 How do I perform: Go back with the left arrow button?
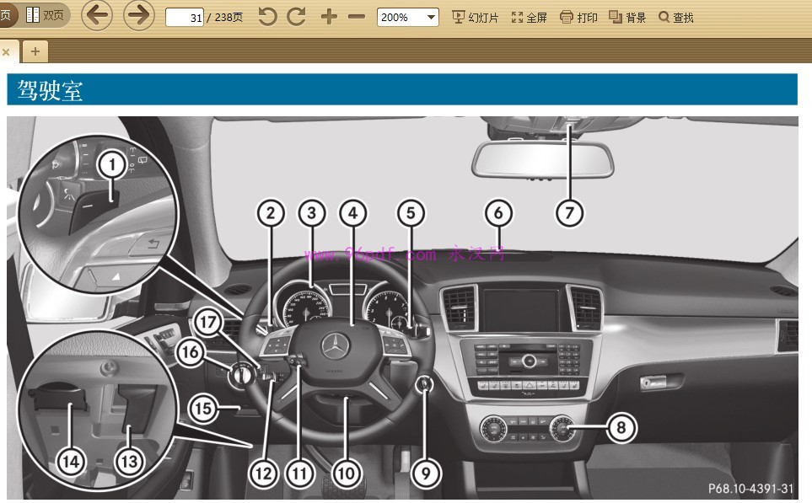pos(97,15)
